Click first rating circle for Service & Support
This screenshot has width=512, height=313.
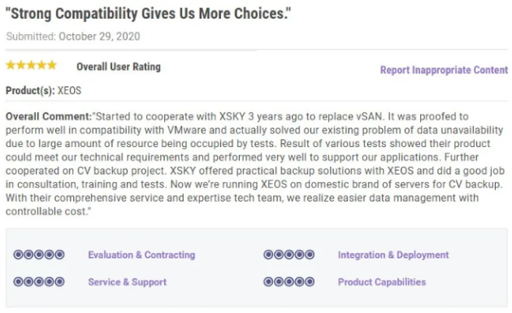(x=18, y=281)
